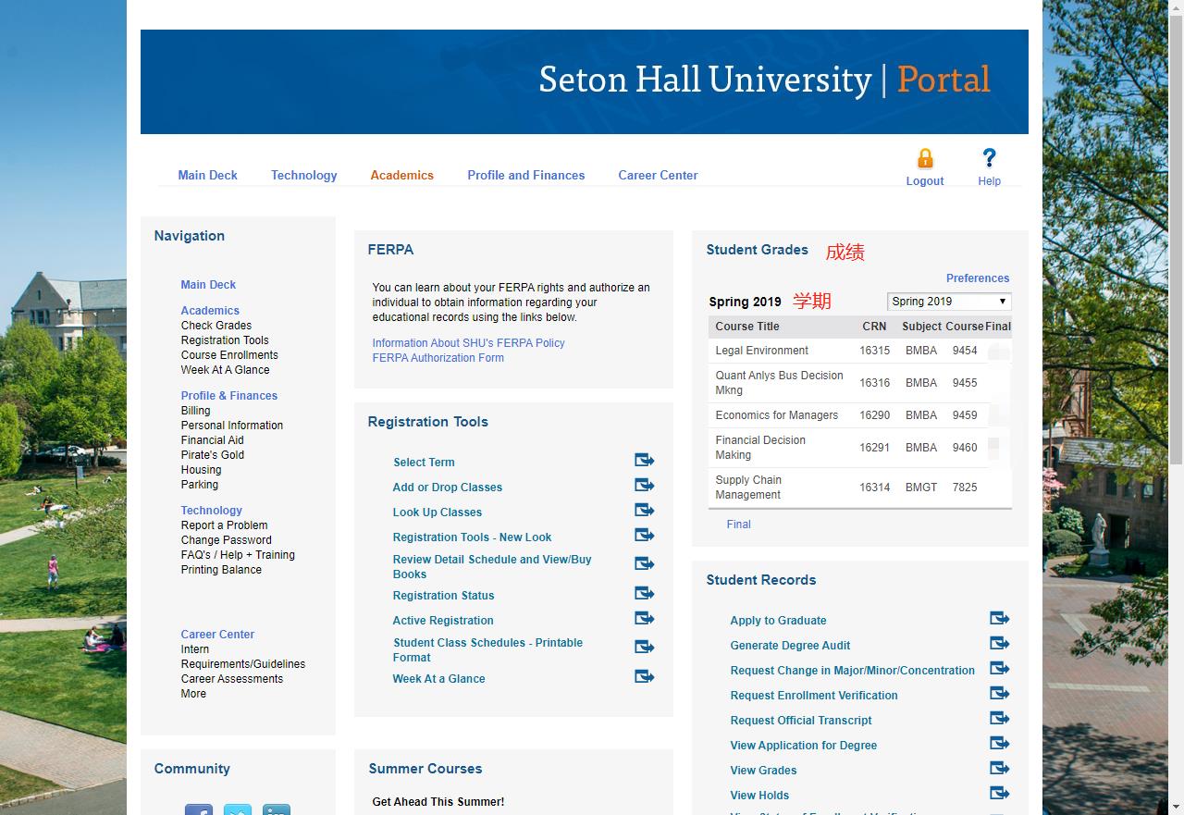
Task: Switch to the Technology tab
Action: (304, 175)
